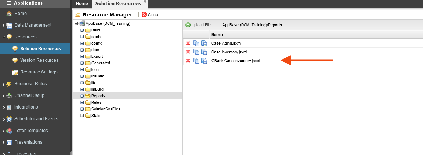Open Version Resources in the sidebar
Image resolution: width=423 pixels, height=155 pixels.
tap(39, 60)
